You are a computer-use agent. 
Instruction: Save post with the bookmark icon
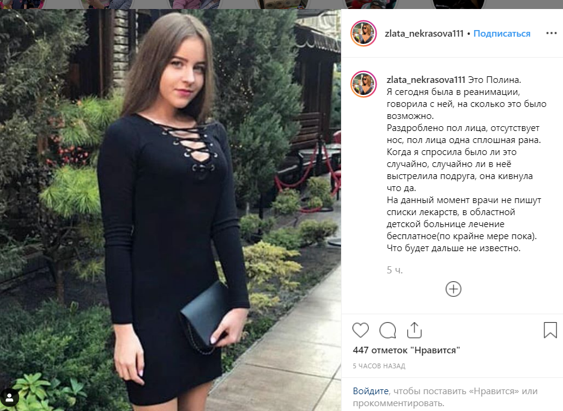point(550,330)
